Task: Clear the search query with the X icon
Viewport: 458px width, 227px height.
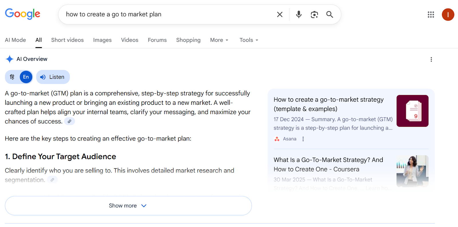Action: [280, 15]
